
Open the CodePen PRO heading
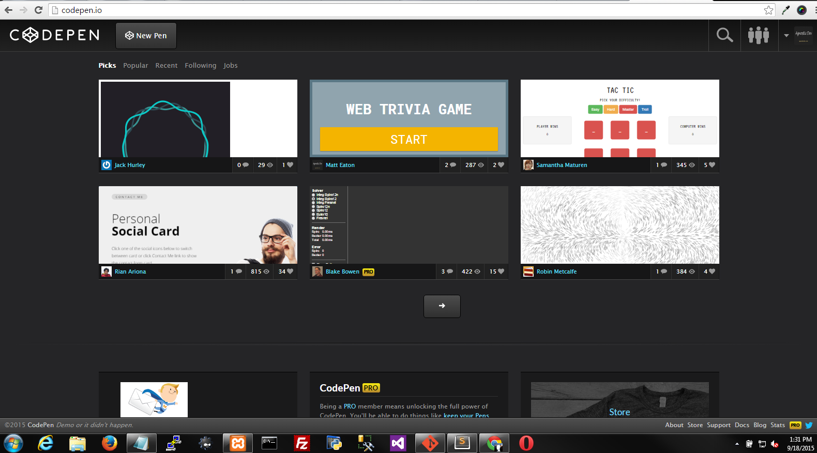350,388
